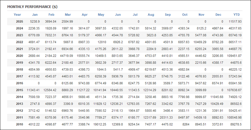251x130 pixels.
Task: Click March 2020 value 44719.09
Action: tap(66, 56)
